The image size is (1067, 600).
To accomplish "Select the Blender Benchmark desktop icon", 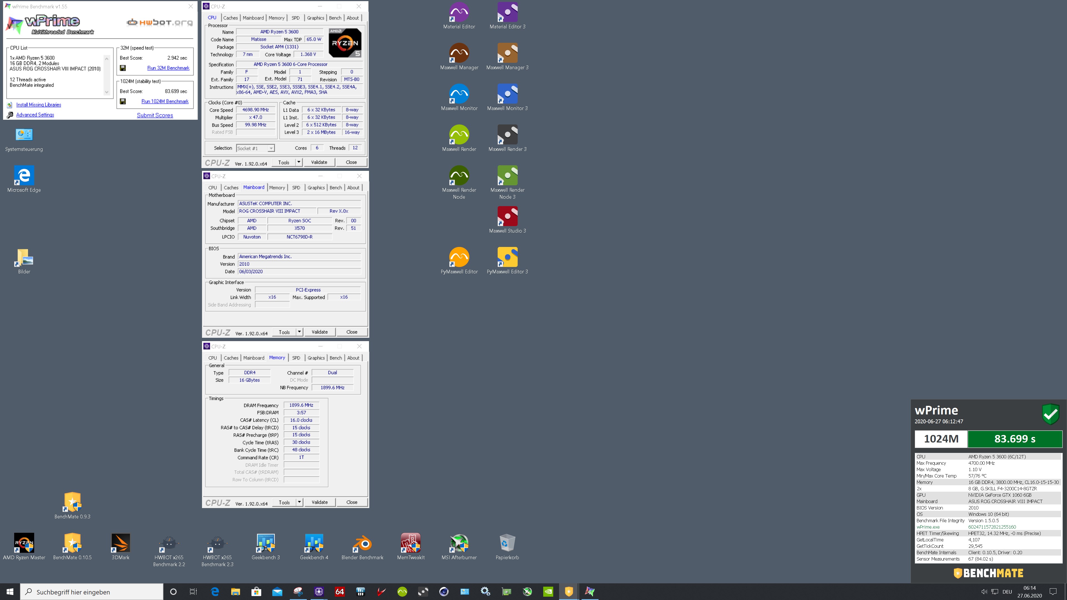I will click(362, 546).
